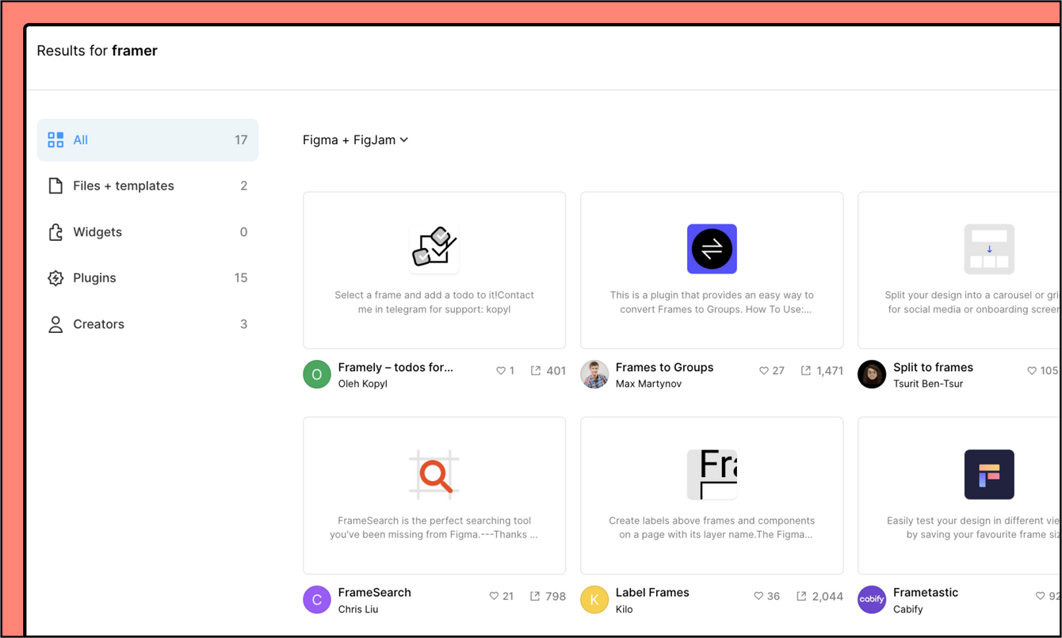Click the Files + templates document icon
This screenshot has width=1062, height=638.
coord(55,186)
